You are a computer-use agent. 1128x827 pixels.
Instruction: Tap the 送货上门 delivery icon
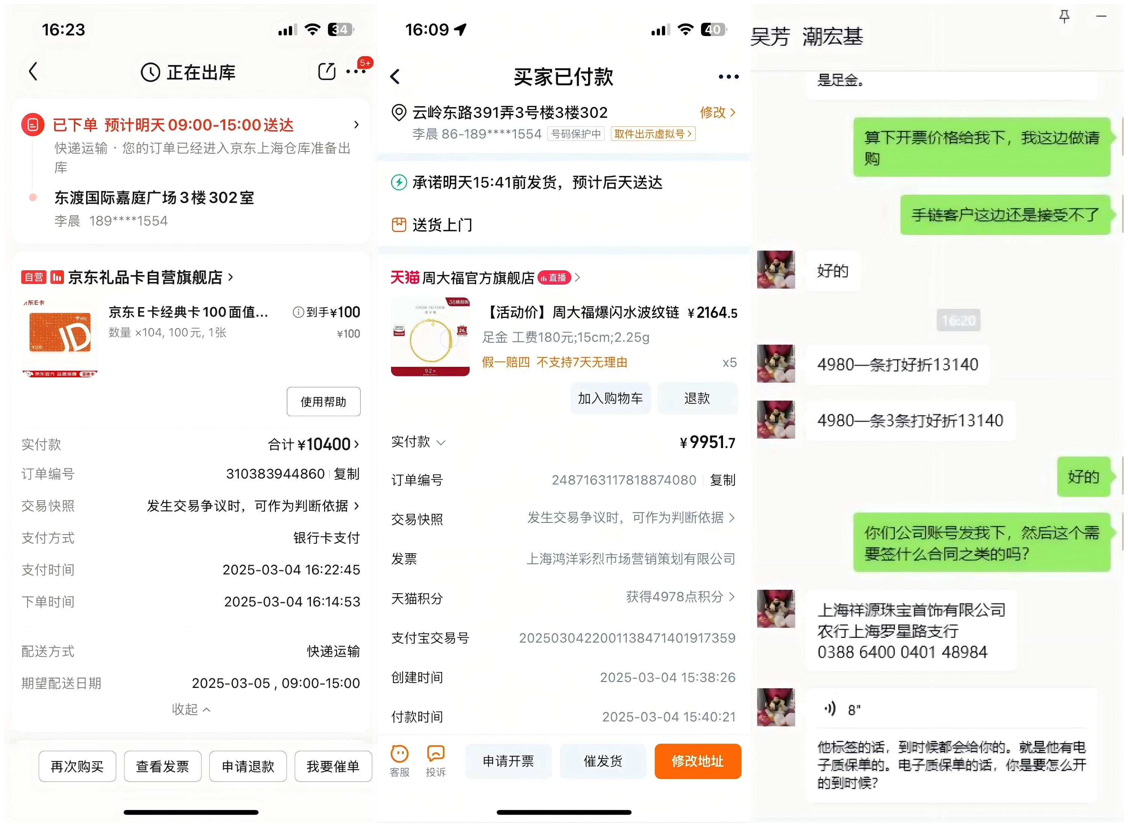399,225
